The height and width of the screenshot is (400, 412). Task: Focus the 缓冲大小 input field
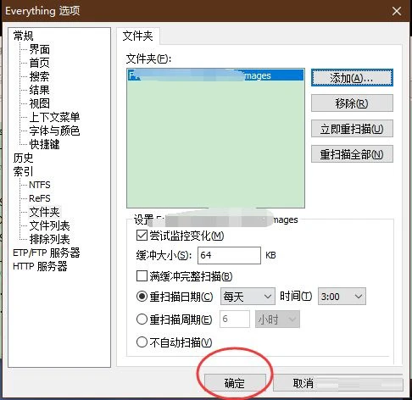point(229,255)
